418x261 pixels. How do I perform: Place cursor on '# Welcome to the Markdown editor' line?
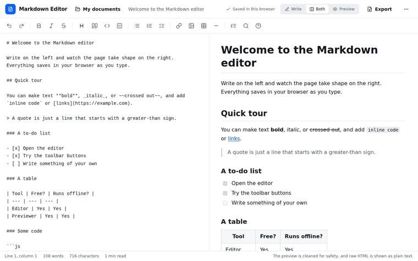click(x=51, y=43)
